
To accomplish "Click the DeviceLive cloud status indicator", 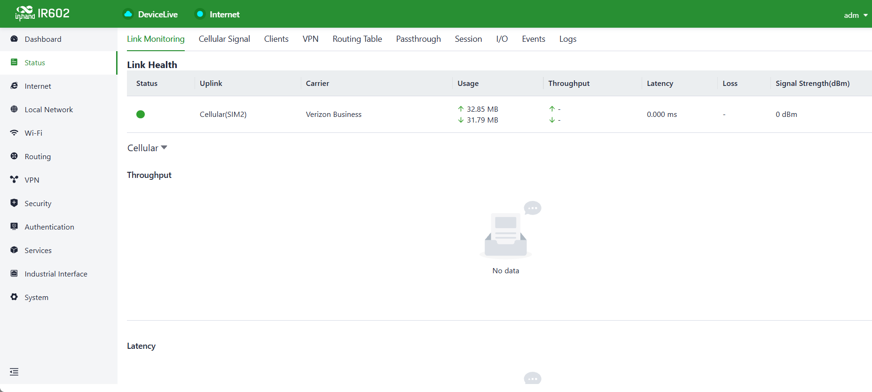I will (150, 14).
